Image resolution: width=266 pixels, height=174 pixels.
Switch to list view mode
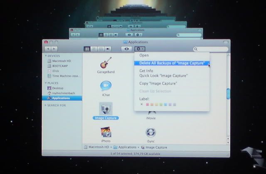(x=94, y=49)
